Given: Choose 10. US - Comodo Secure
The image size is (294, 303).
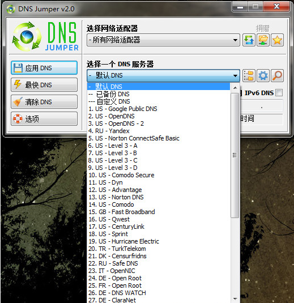Looking at the screenshot, I should click(x=159, y=175).
